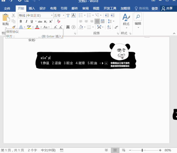Increase paragraph indent

112,15
